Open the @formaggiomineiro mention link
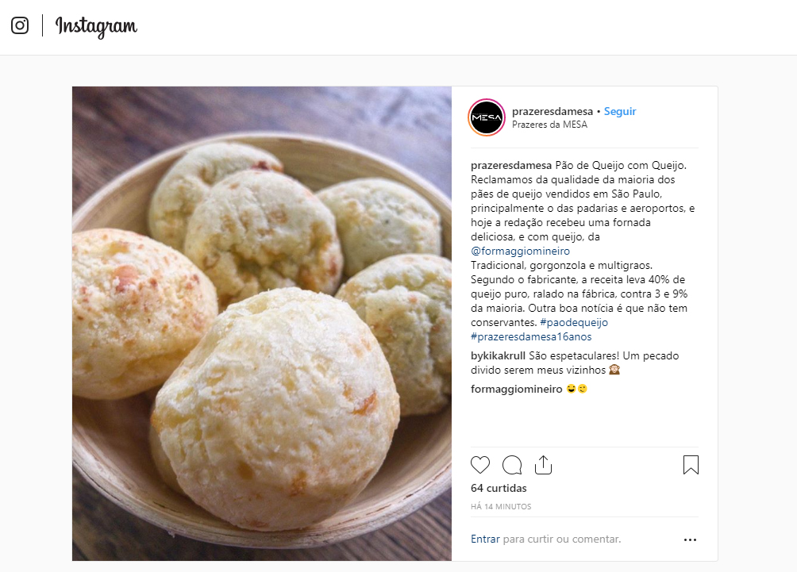Screen dimensions: 797x572 tap(520, 251)
